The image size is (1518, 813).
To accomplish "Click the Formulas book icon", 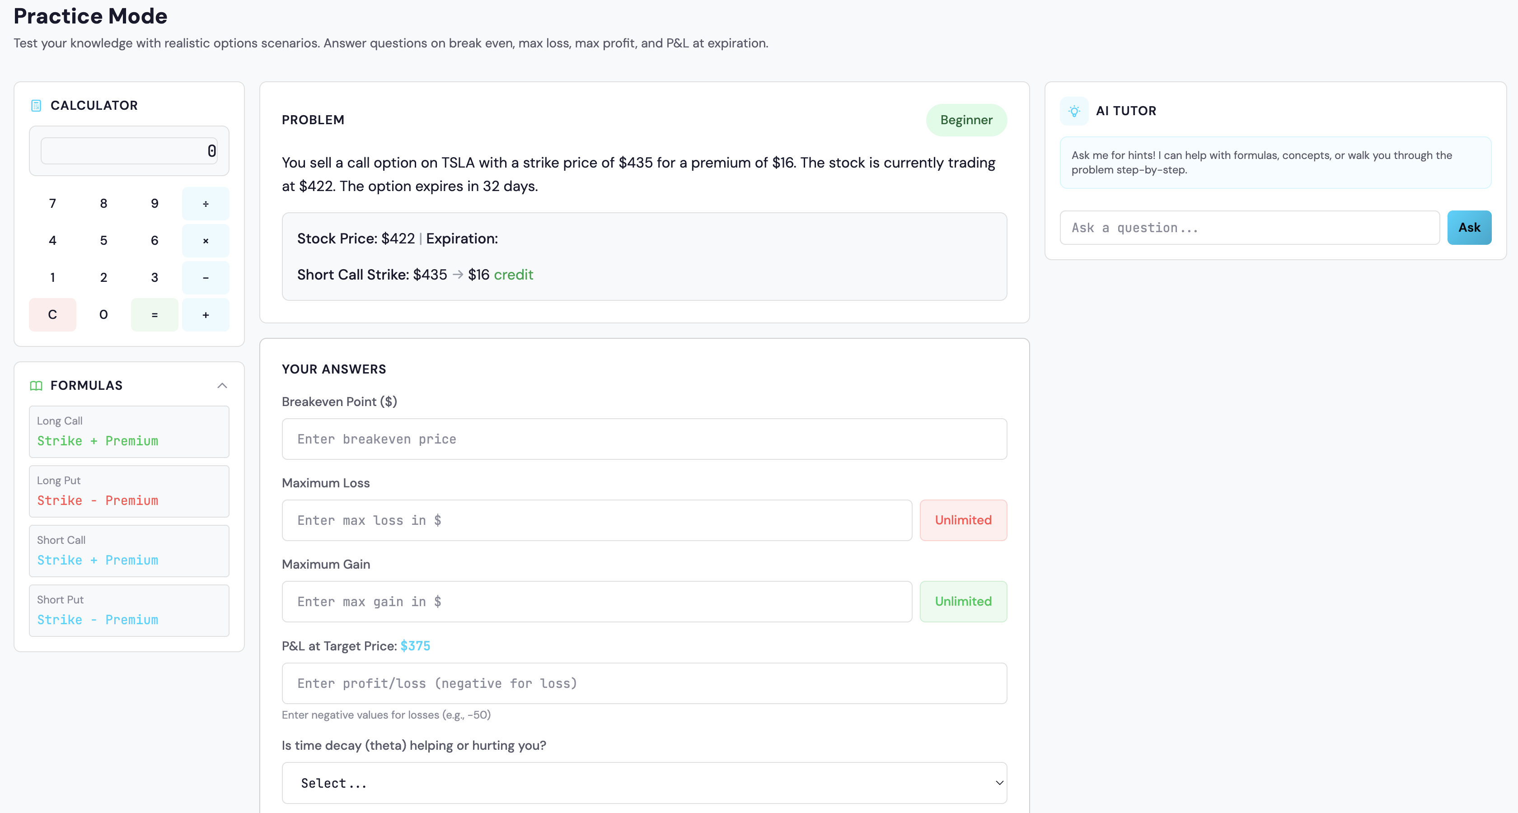I will click(x=36, y=386).
